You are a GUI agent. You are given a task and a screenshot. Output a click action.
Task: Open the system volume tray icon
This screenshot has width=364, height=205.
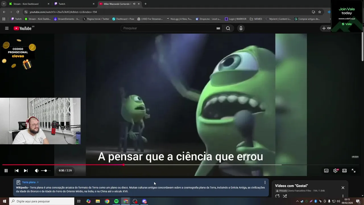pyautogui.click(x=338, y=201)
